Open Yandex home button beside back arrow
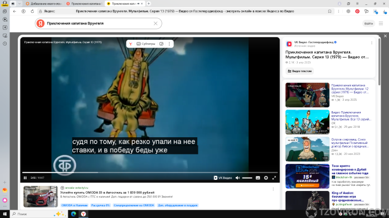This screenshot has width=389, height=218. [x=23, y=11]
